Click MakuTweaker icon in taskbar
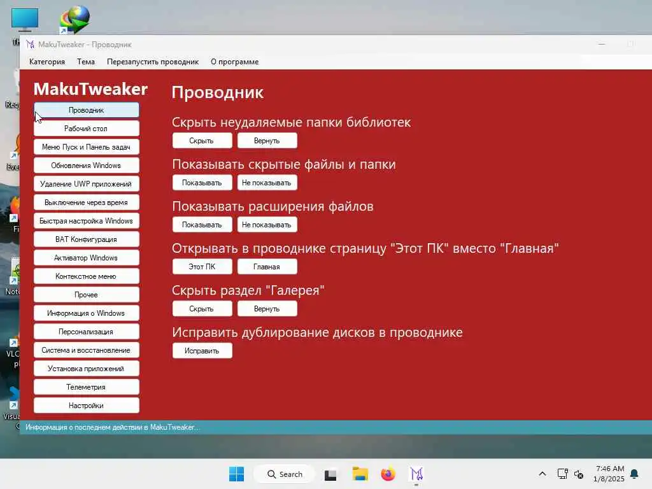Viewport: 652px width, 489px height. (x=416, y=474)
